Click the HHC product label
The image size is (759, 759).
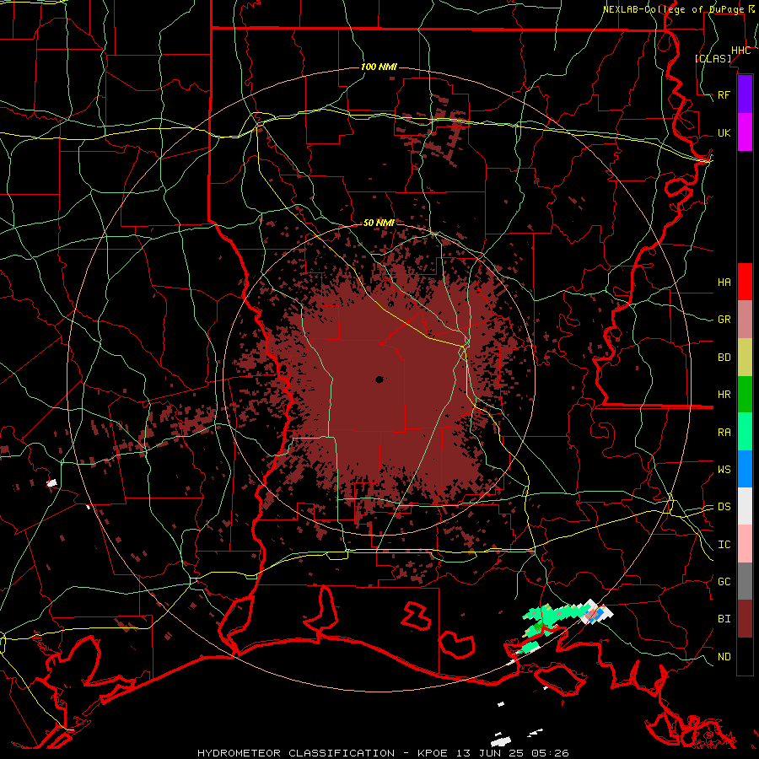pos(740,51)
